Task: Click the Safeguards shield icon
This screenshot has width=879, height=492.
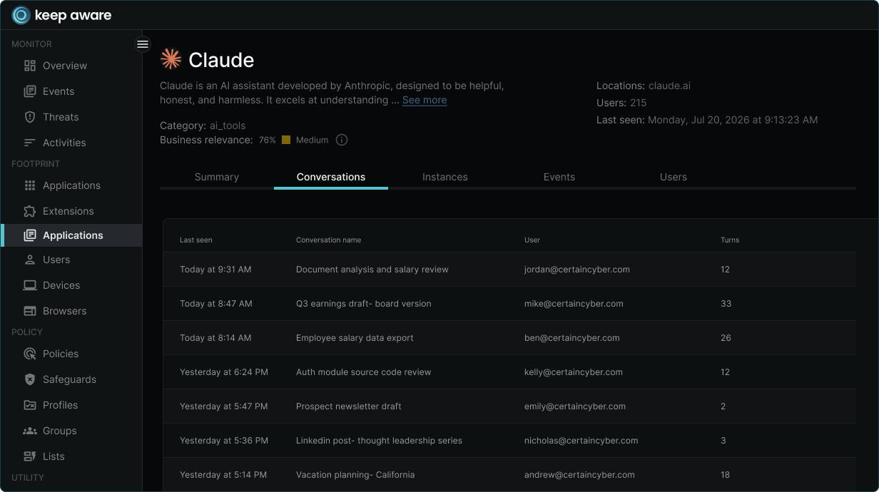Action: click(x=30, y=379)
